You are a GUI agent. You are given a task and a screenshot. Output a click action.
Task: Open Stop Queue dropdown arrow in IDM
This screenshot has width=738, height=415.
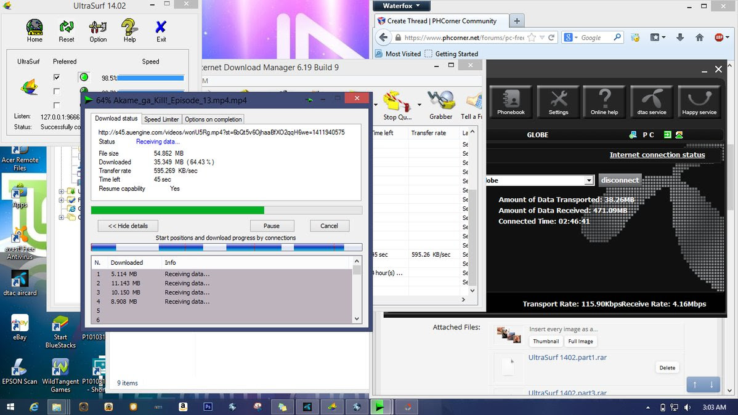pyautogui.click(x=419, y=105)
